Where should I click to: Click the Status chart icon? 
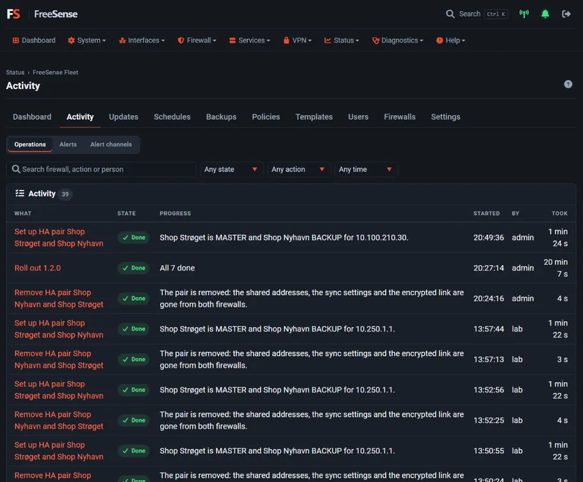(327, 40)
